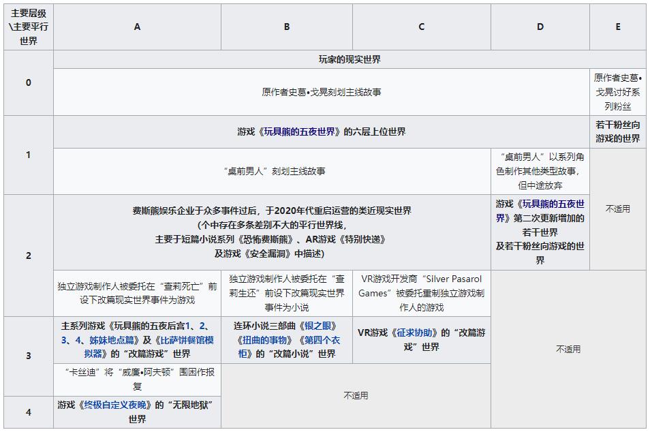
Task: Click the 终极自定义夜晚 link
Action: [x=114, y=405]
